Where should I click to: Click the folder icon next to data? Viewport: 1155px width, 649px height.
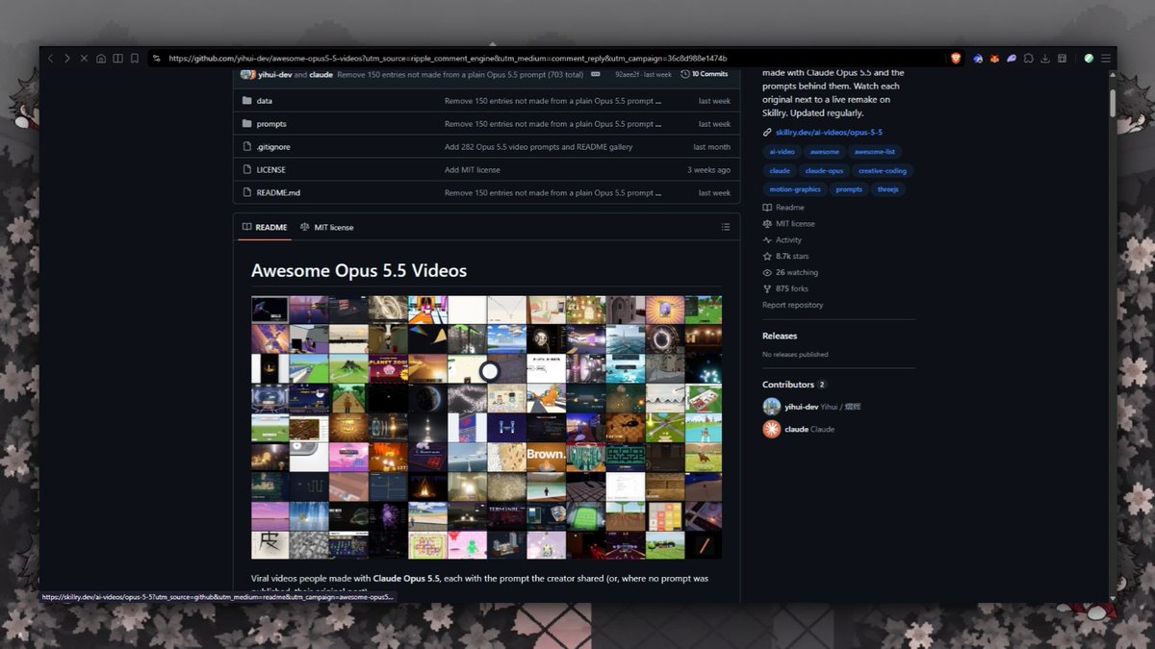point(247,101)
